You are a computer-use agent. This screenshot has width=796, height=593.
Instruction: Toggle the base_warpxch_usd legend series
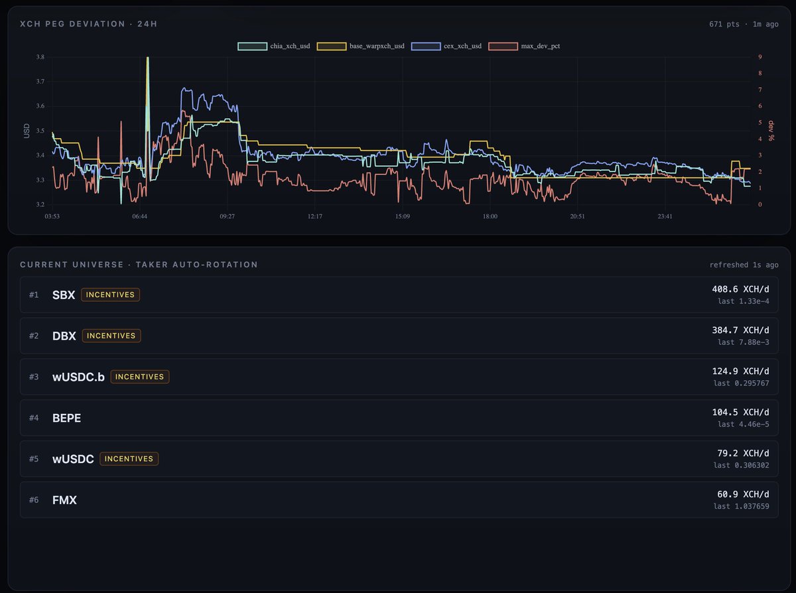(360, 46)
